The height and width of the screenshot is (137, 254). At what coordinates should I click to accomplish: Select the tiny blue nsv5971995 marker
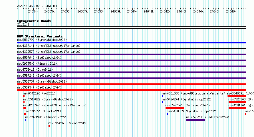pos(26,120)
